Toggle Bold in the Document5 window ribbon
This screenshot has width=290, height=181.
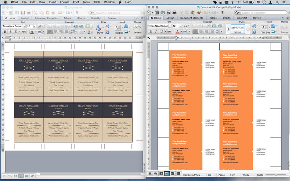pos(150,32)
